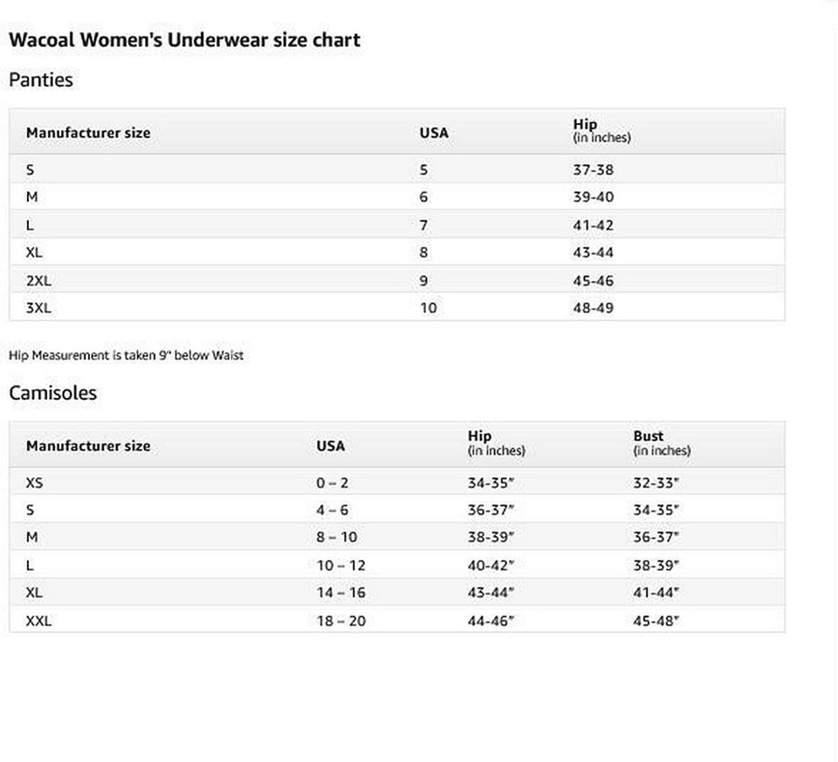The height and width of the screenshot is (762, 838).
Task: Select the hip value 37-38
Action: pos(594,170)
